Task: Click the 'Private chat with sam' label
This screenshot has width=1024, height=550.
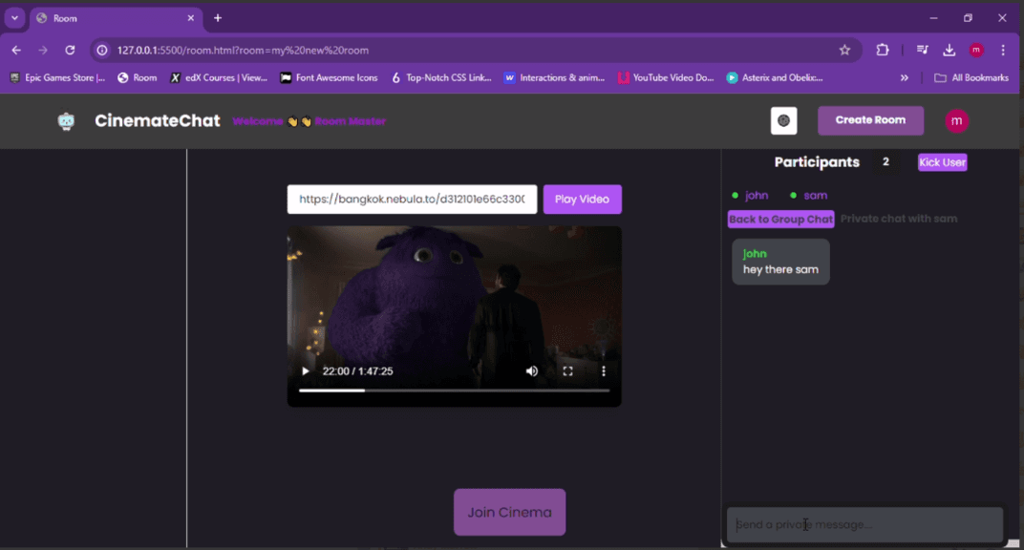Action: [x=899, y=220]
